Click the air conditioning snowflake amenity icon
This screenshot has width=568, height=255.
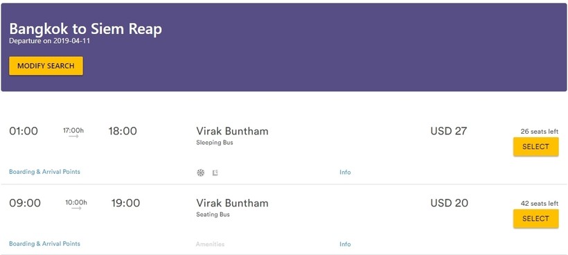(x=200, y=173)
